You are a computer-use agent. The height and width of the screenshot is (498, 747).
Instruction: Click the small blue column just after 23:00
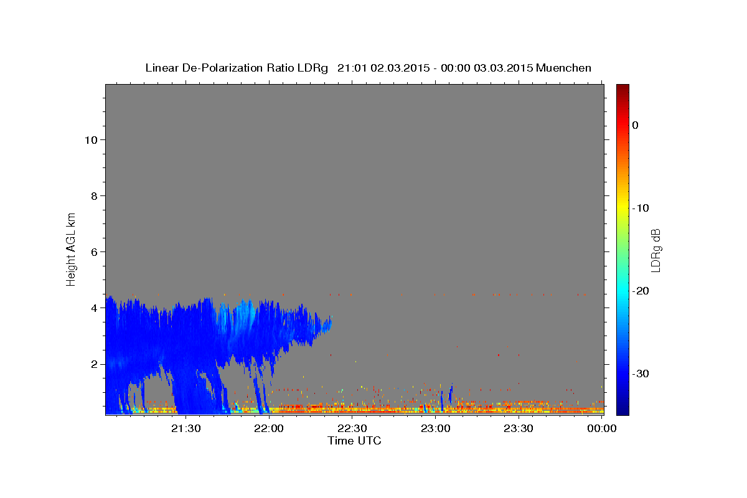451,395
